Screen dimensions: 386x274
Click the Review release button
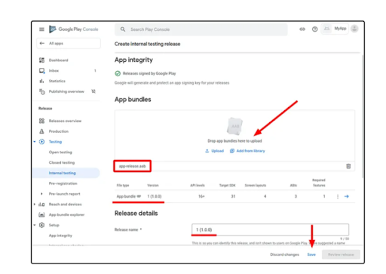(341, 254)
